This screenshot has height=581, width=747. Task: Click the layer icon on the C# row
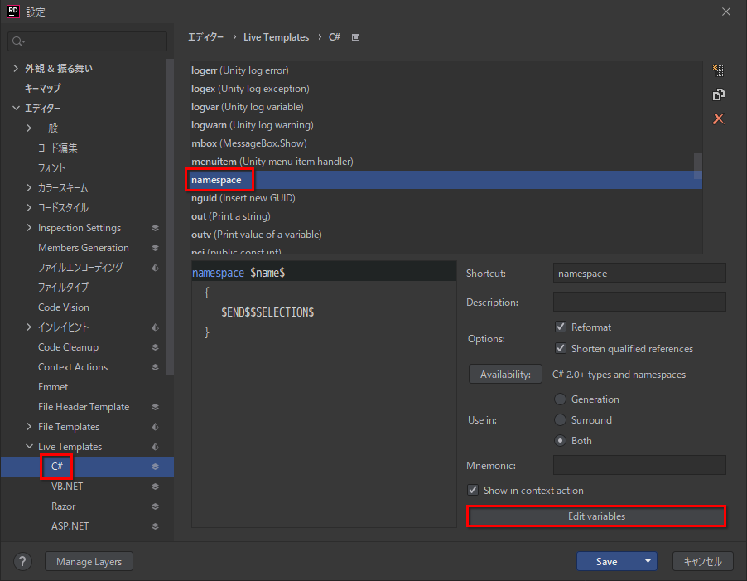[155, 467]
